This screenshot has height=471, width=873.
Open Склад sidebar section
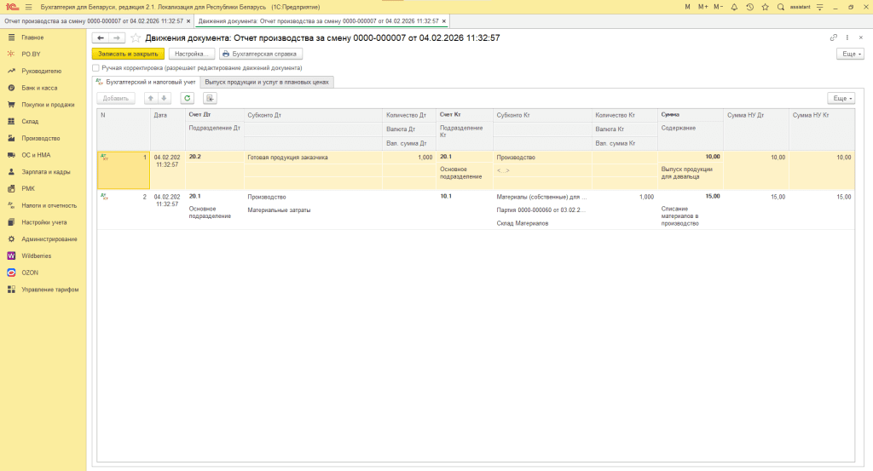[x=30, y=121]
